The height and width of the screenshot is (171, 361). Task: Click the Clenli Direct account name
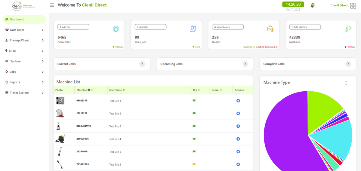click(339, 5)
